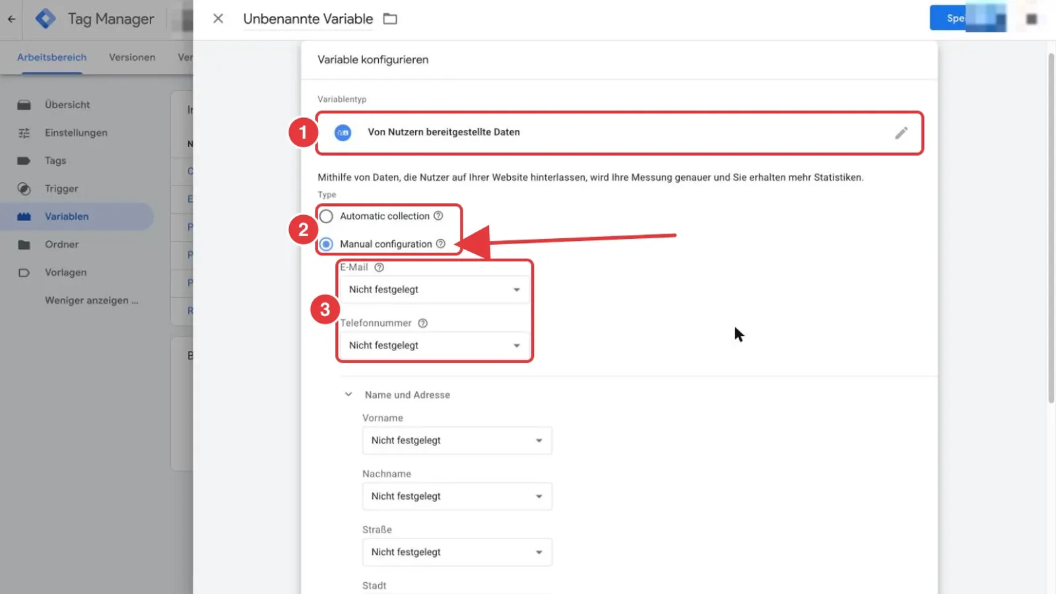This screenshot has height=594, width=1056.
Task: Click the Tags label icon in sidebar
Action: point(24,160)
